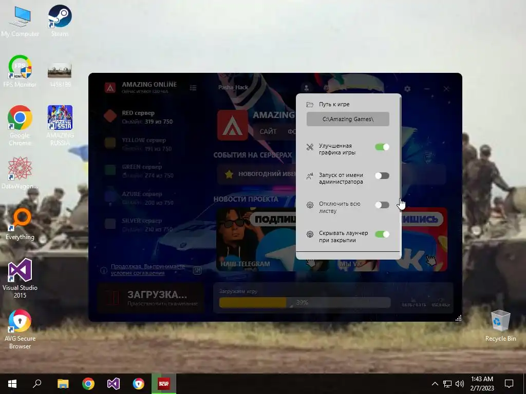Viewport: 526px width, 394px height.
Task: Open the launcher settings gear icon
Action: point(407,89)
